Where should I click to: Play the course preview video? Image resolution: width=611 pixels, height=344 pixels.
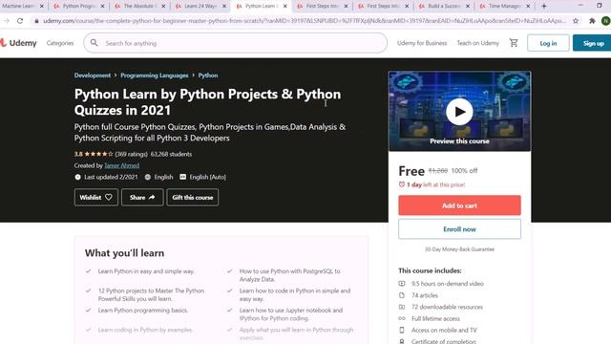pyautogui.click(x=459, y=112)
